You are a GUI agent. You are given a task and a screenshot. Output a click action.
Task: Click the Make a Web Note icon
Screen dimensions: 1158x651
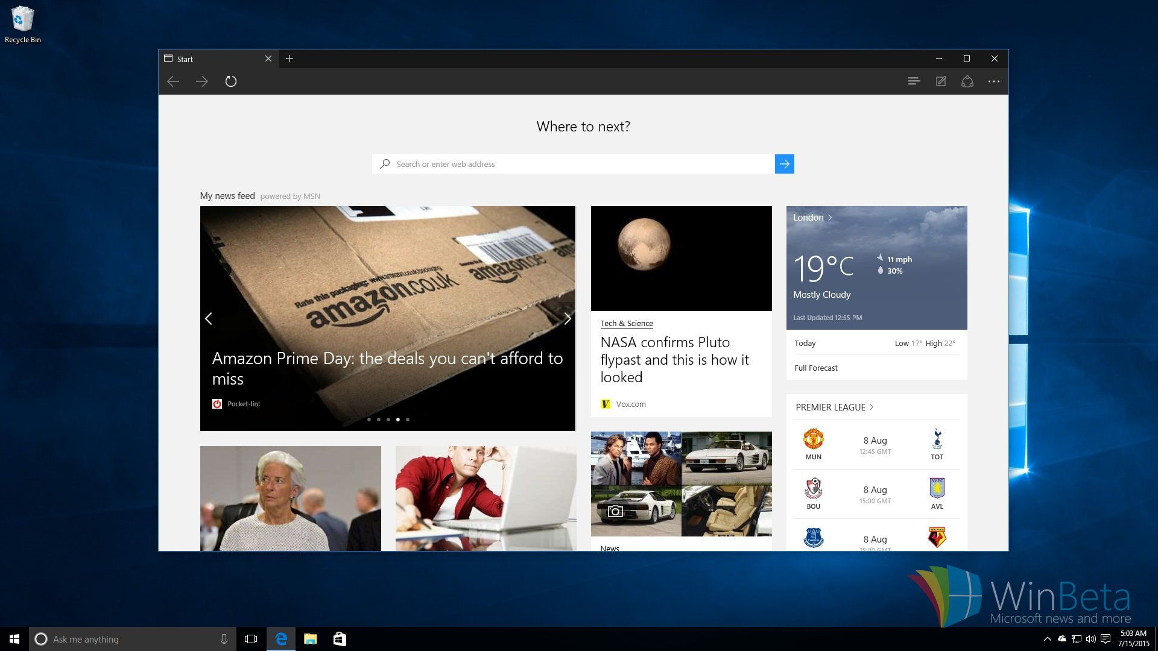click(x=941, y=81)
